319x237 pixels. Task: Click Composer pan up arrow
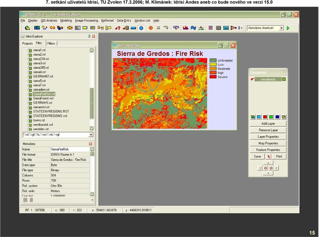[268, 163]
